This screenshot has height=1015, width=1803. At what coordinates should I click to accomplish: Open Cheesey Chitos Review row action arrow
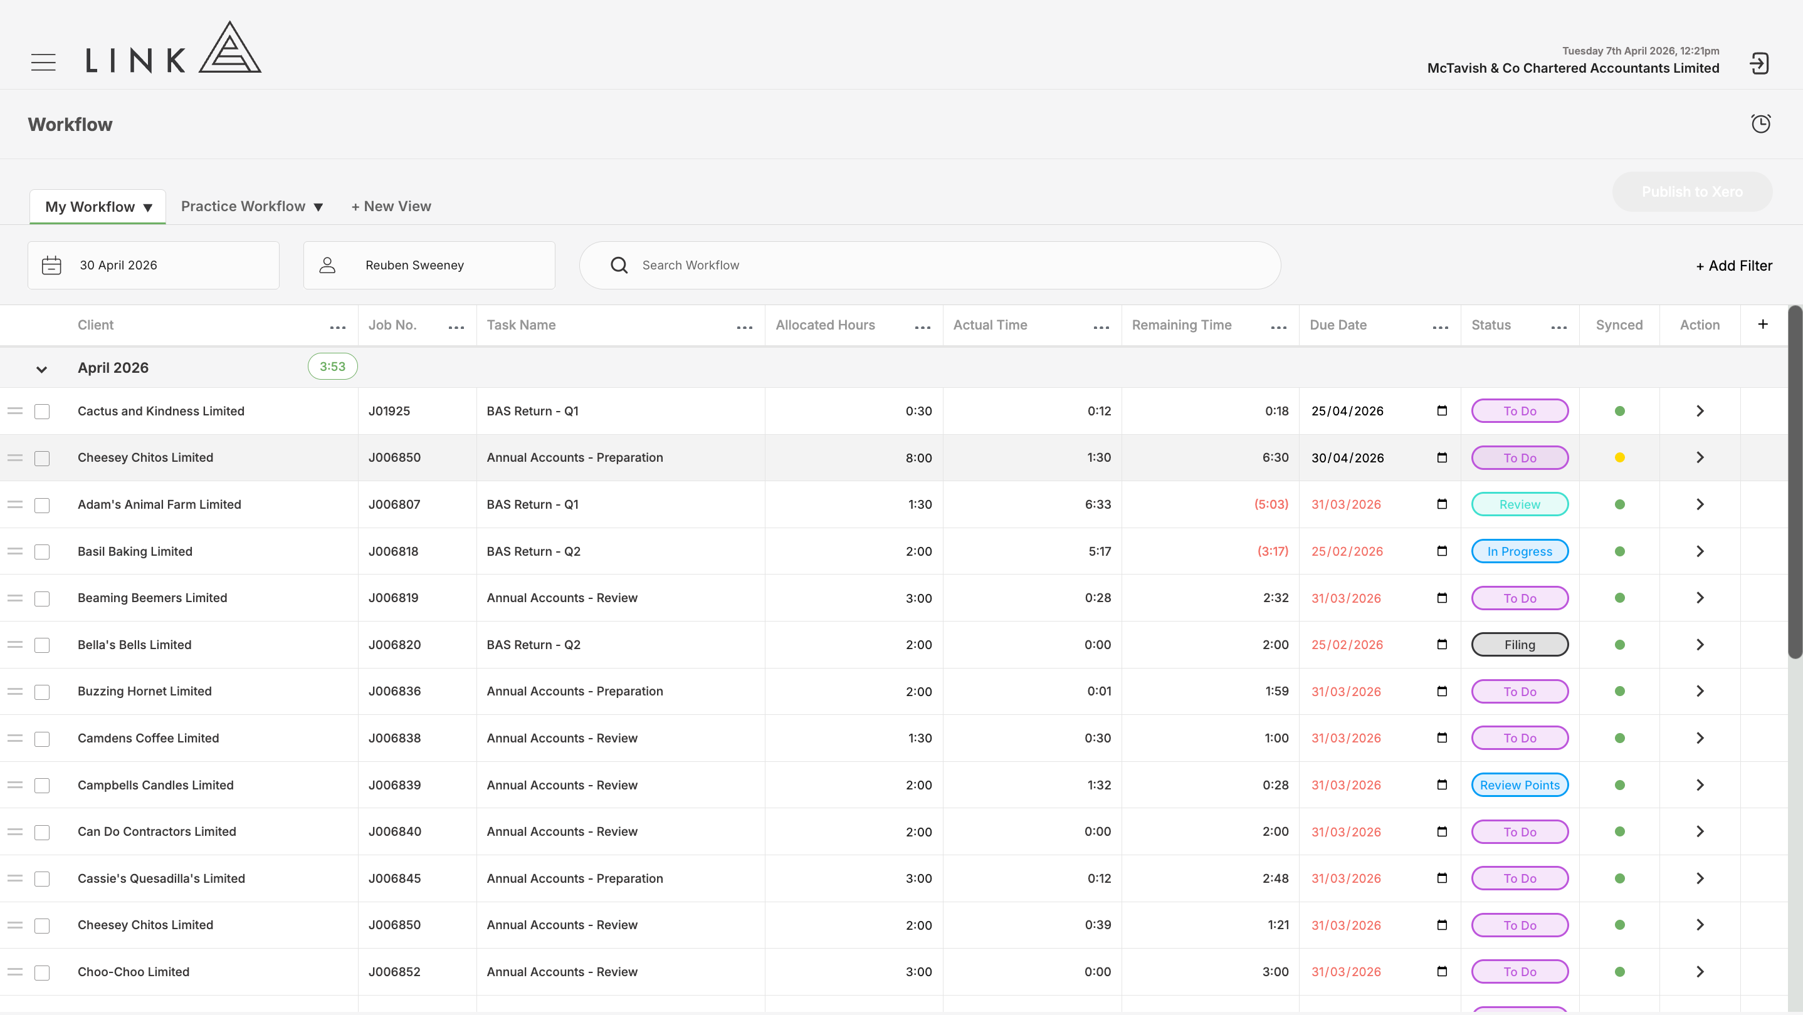coord(1700,925)
